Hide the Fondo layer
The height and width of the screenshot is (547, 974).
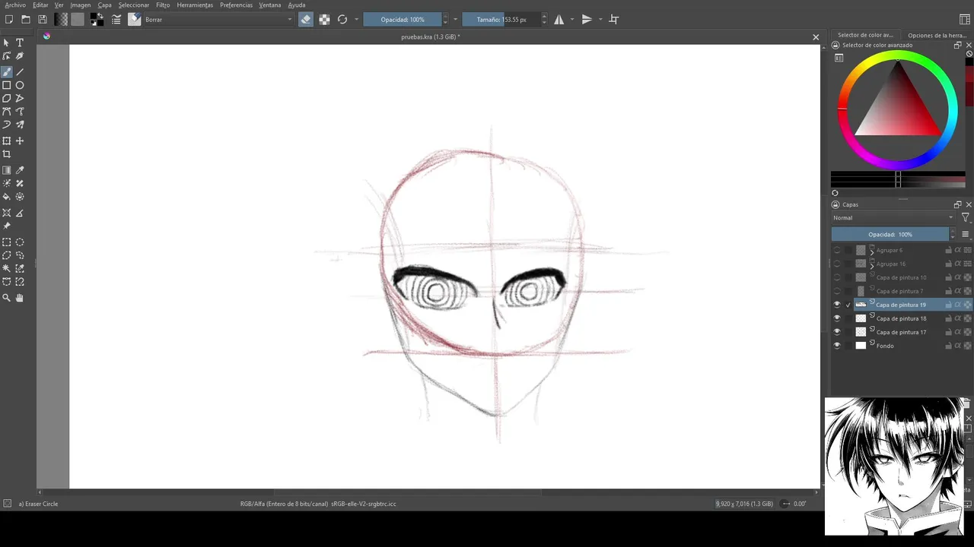(837, 346)
